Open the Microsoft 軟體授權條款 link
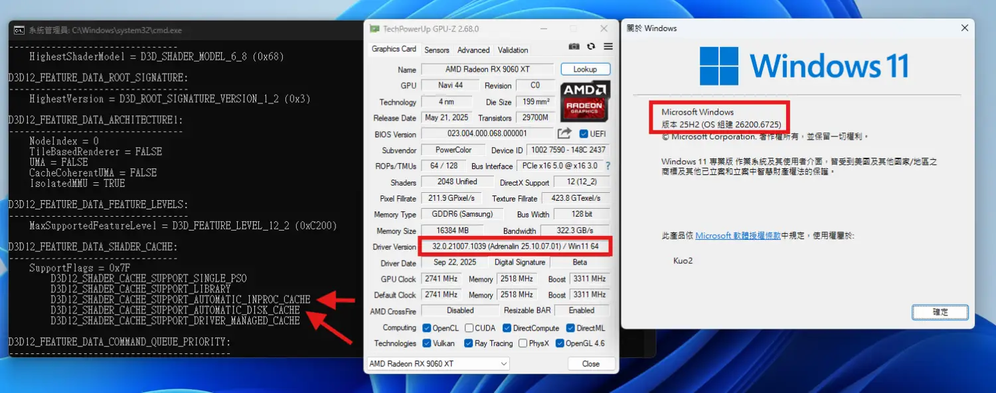 click(738, 235)
